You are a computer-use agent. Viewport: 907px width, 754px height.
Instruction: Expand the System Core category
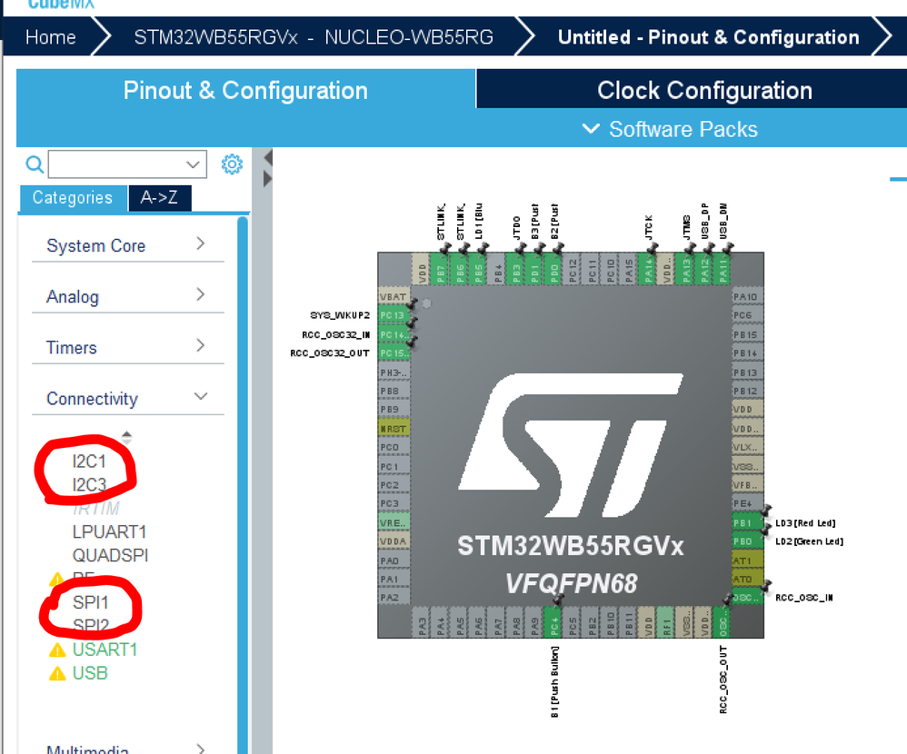point(128,245)
